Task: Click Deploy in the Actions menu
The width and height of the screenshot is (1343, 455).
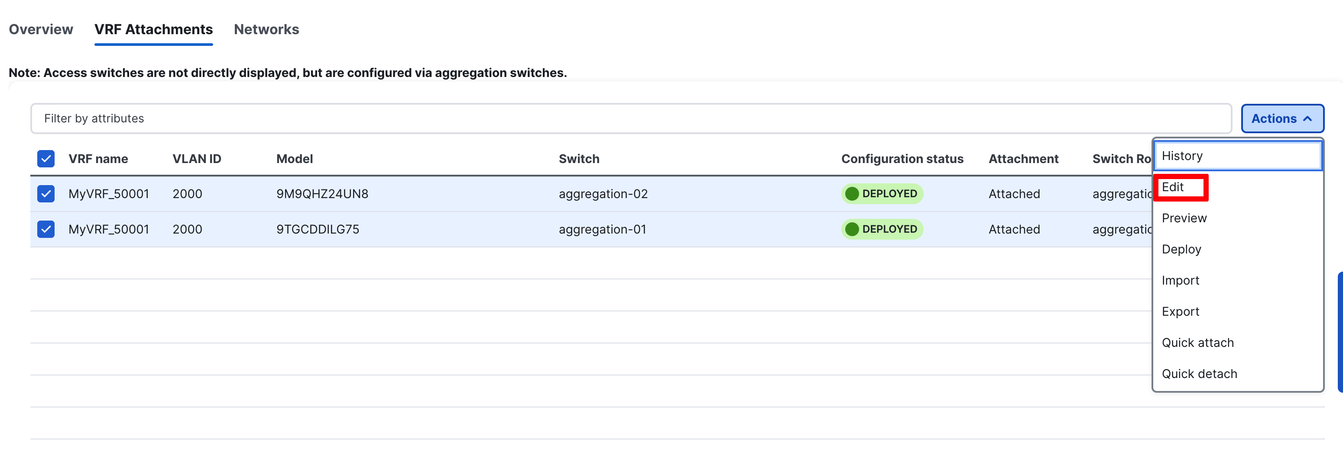Action: 1181,250
